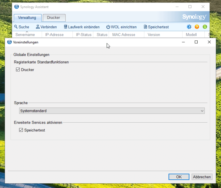This screenshot has width=221, height=188.
Task: Click the Synology logo in the header
Action: point(194,17)
